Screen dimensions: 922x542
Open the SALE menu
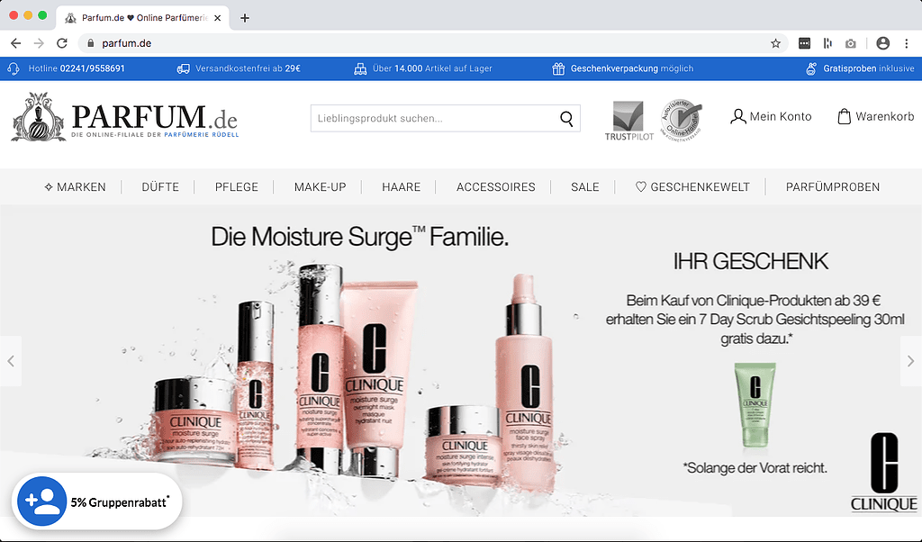tap(585, 187)
